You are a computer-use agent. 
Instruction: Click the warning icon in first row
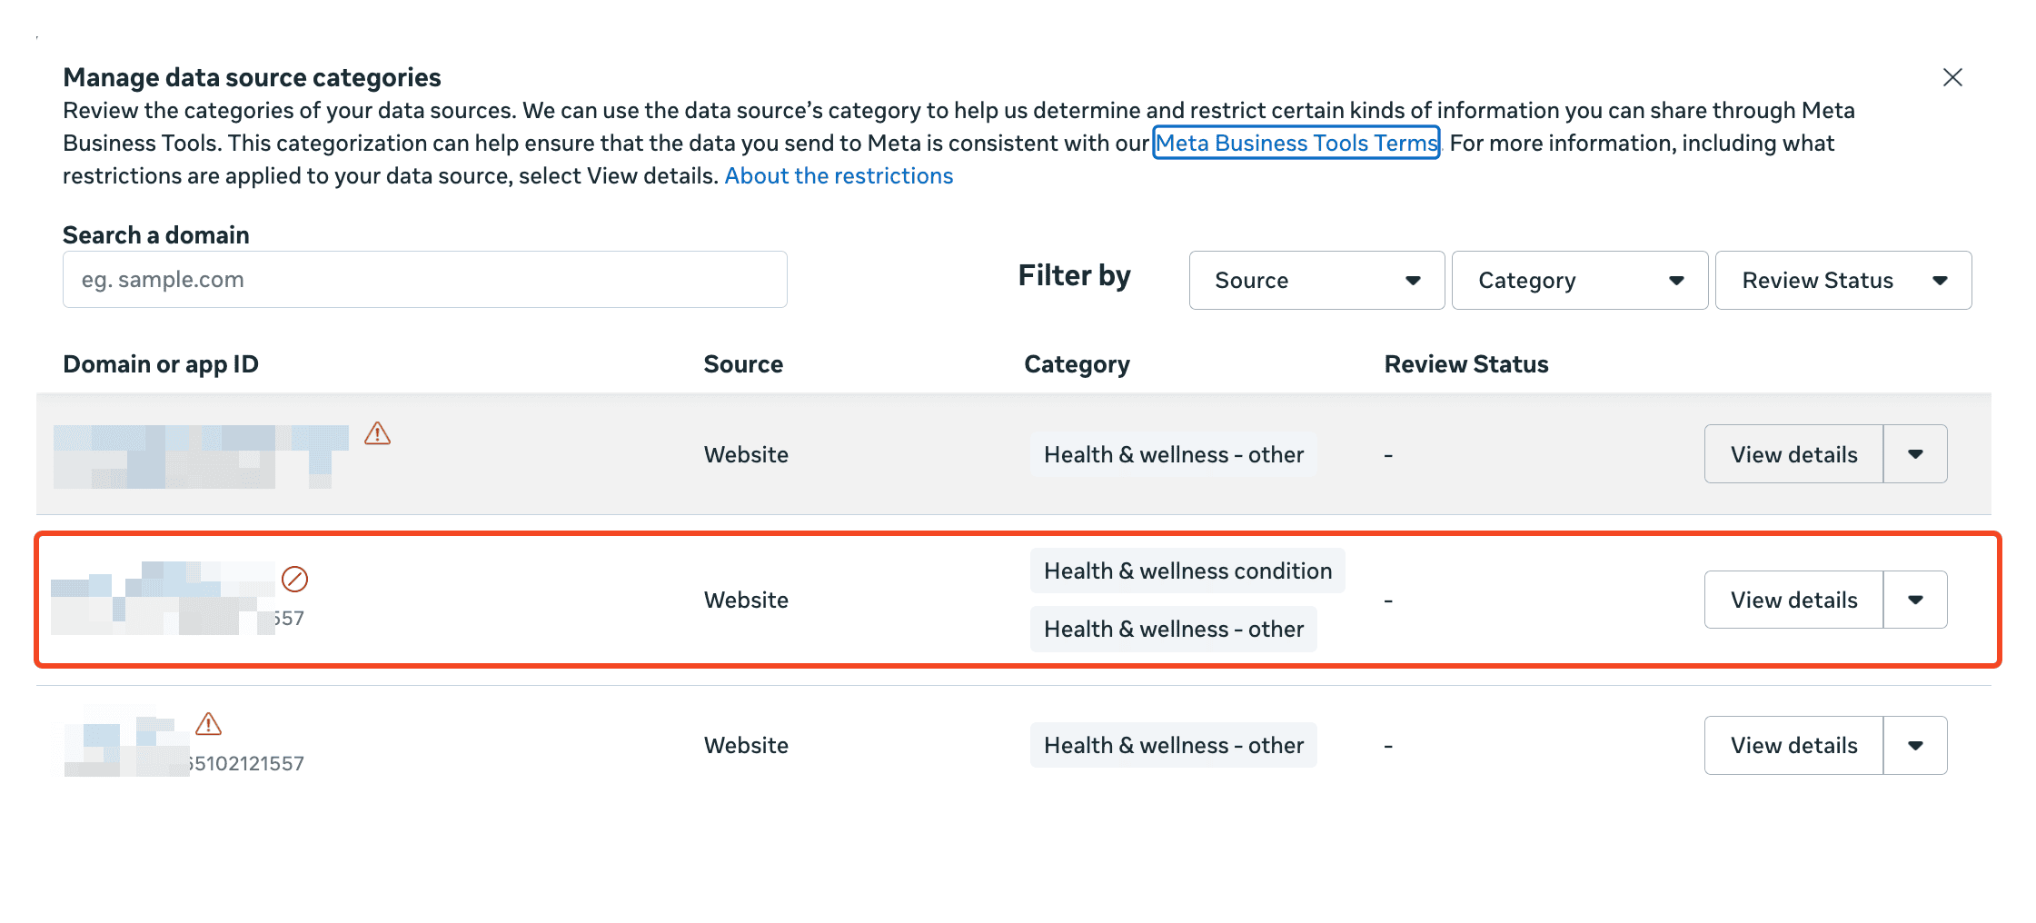click(377, 434)
